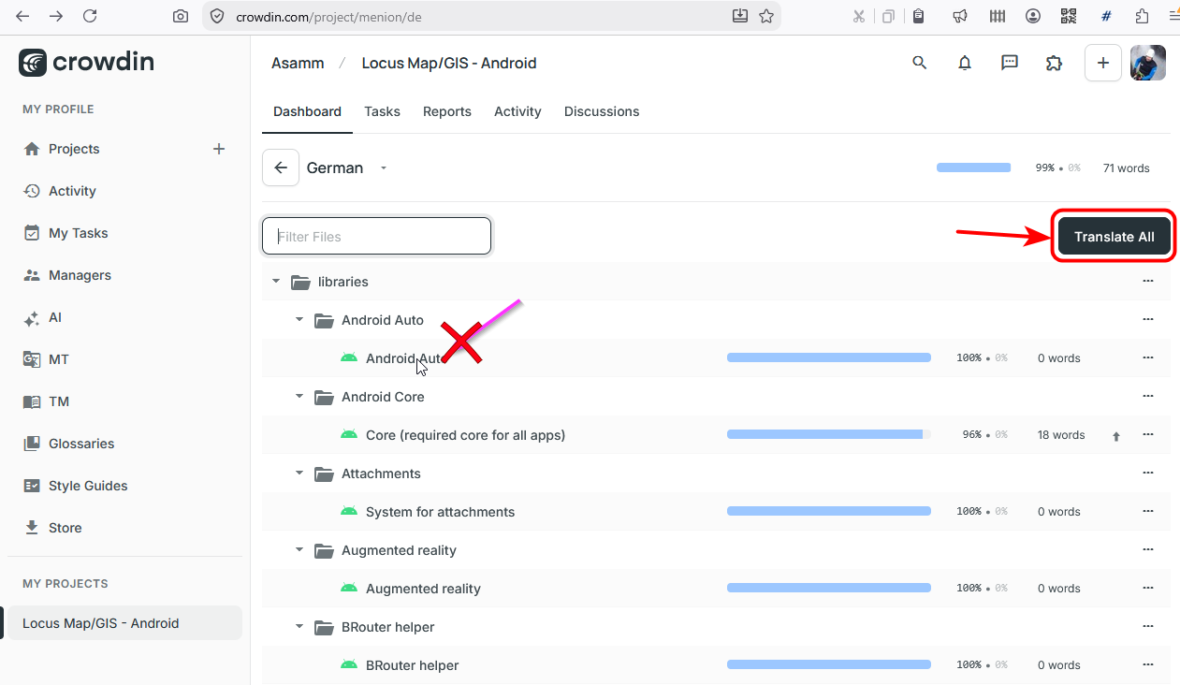Collapse the BRouter helper folder
1180x685 pixels.
299,627
